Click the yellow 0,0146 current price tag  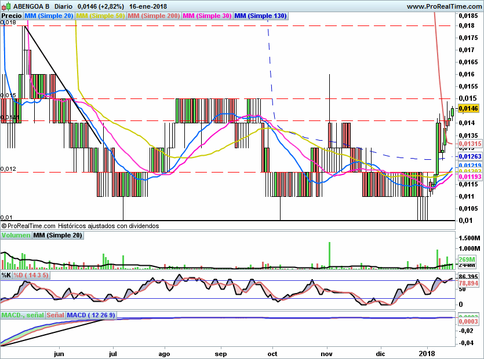click(x=468, y=108)
